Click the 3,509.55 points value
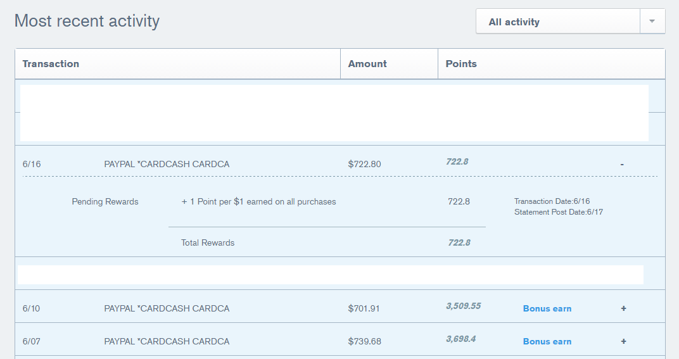679x359 pixels. coord(463,306)
